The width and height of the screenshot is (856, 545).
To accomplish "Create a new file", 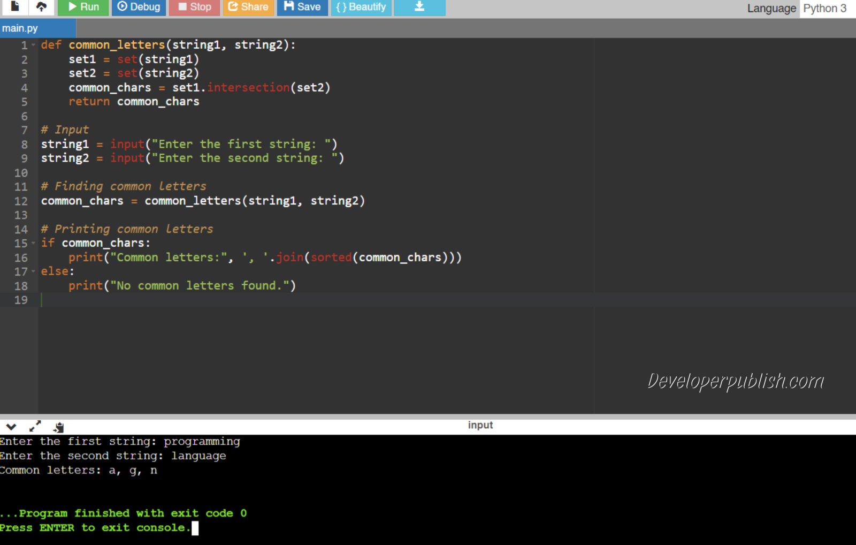I will pos(14,7).
